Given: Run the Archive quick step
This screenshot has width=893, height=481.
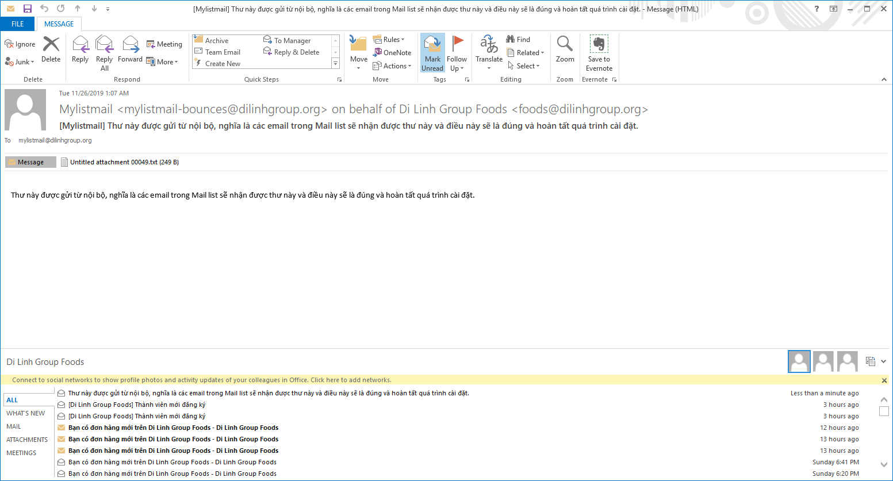Looking at the screenshot, I should click(211, 40).
